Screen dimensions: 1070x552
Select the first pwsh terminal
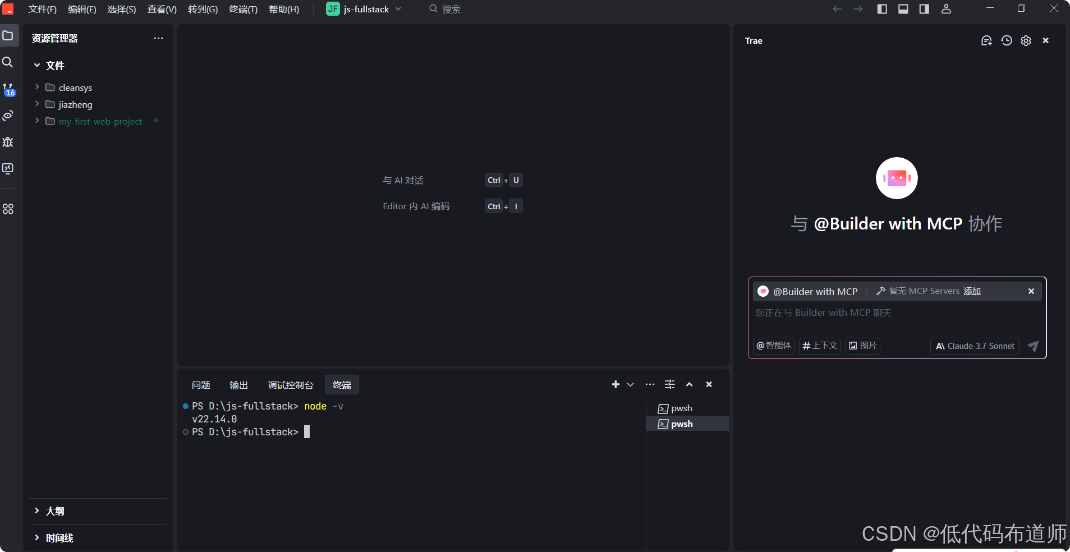[x=687, y=408]
